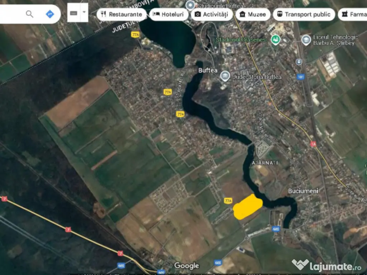Open directions with the blue diamond icon
The image size is (367, 275).
coord(49,14)
